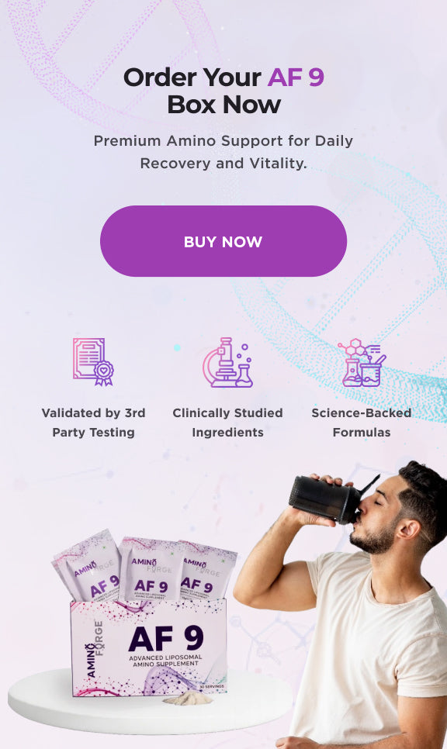This screenshot has height=749, width=447.
Task: Click the black shaker bottle
Action: (329, 499)
